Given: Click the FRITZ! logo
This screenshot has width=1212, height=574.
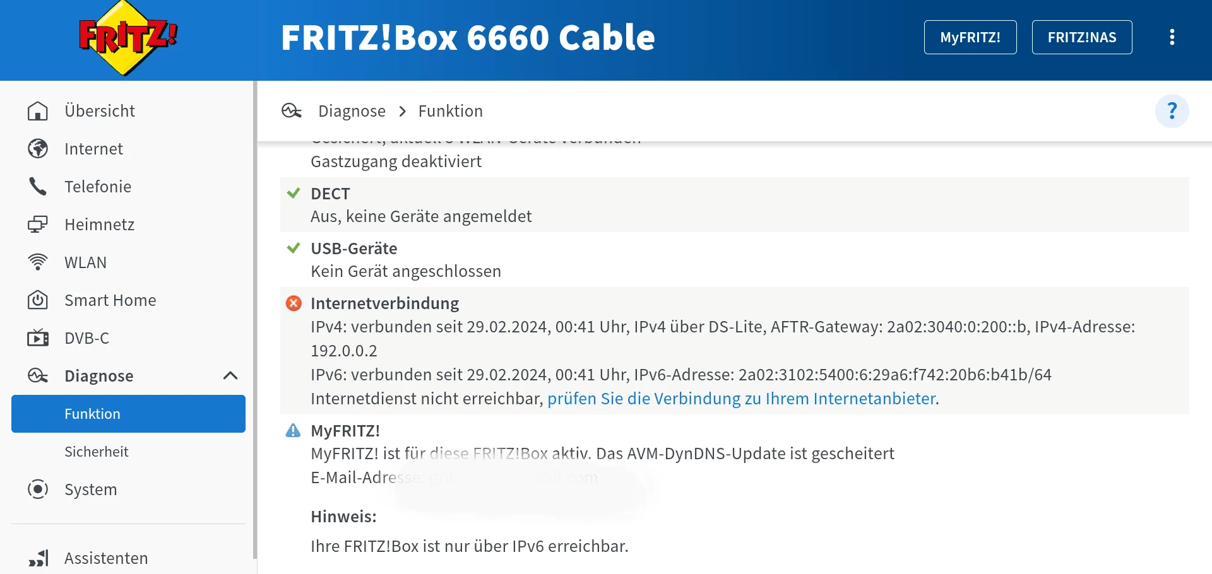Looking at the screenshot, I should [x=128, y=38].
